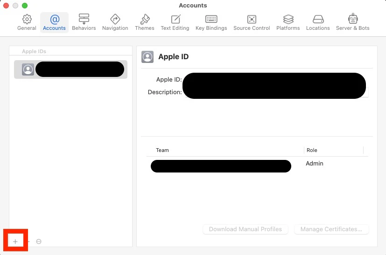
Task: Open the ellipsis actions menu below accounts list
Action: [39, 241]
